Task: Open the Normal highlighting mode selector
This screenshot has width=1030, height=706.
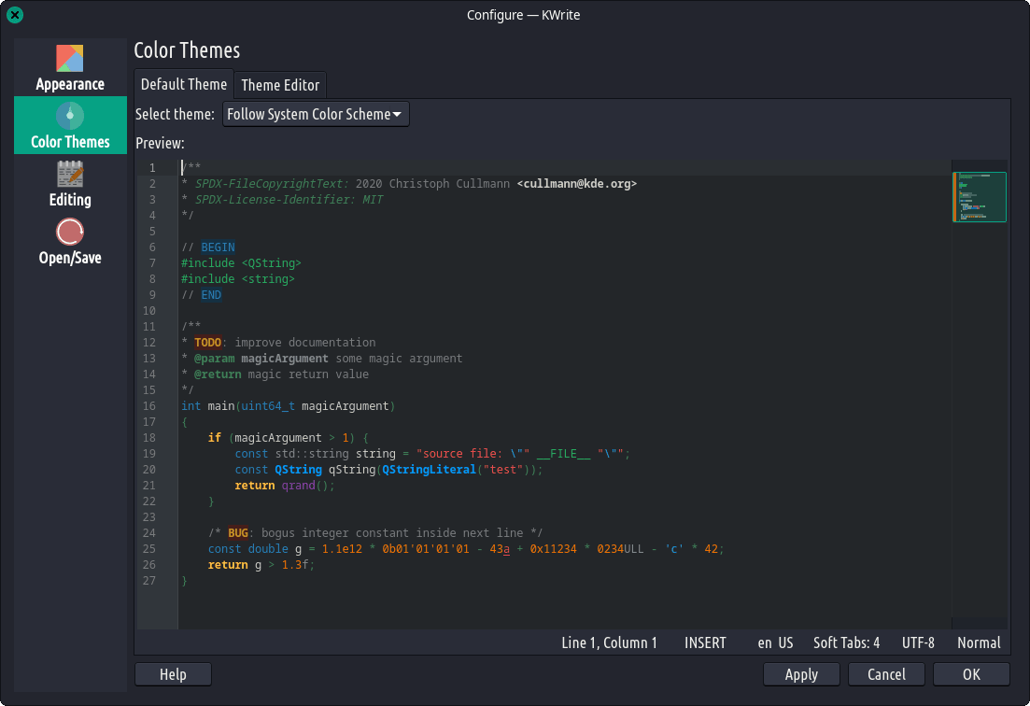Action: click(x=979, y=642)
